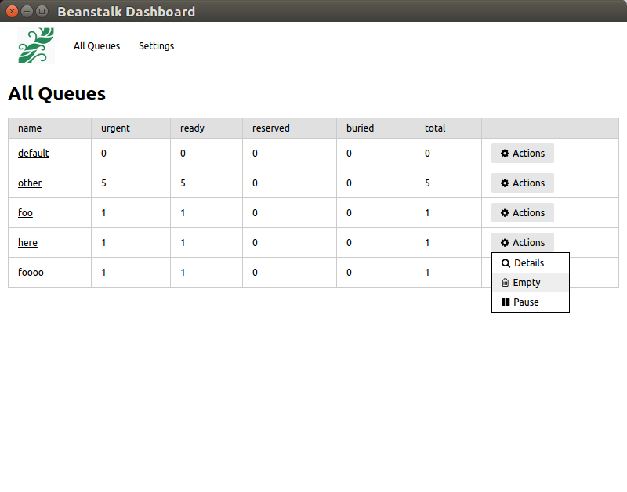Image resolution: width=627 pixels, height=492 pixels.
Task: Open Actions dropdown for default queue
Action: coord(523,153)
